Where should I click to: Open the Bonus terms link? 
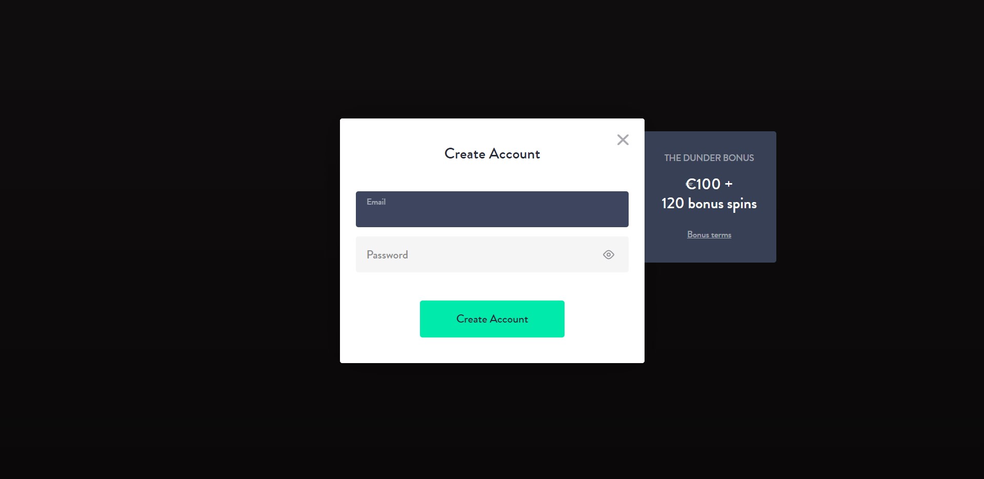pyautogui.click(x=709, y=235)
